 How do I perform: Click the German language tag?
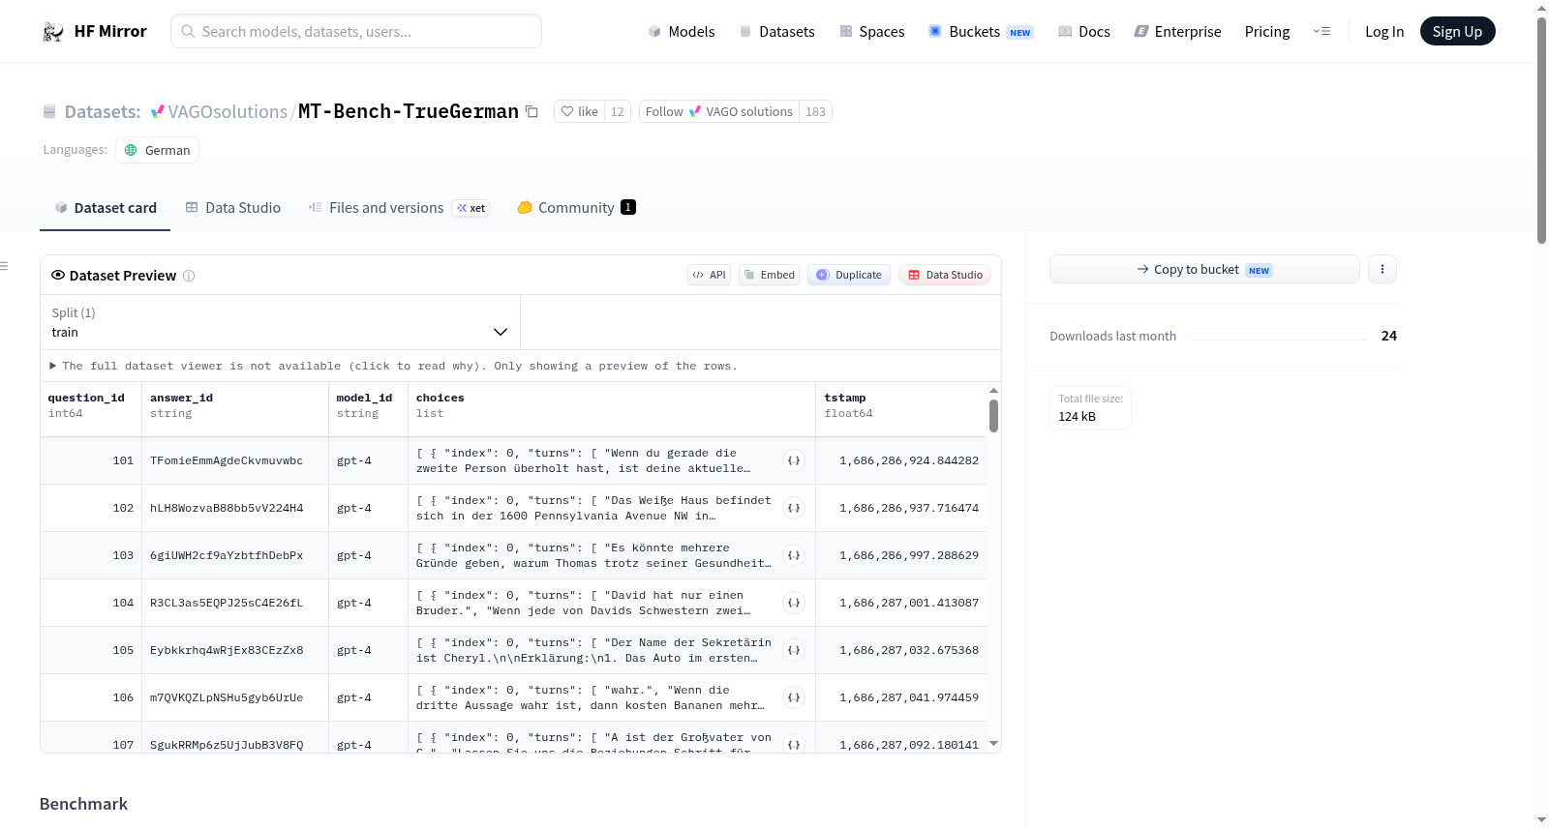click(x=157, y=150)
